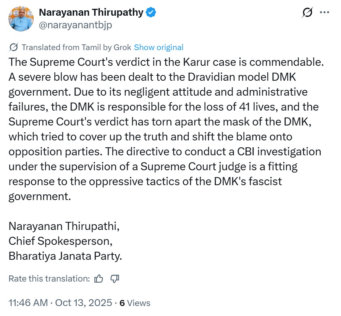Click the Grok icon before "Translated from Tamil"

coord(13,47)
